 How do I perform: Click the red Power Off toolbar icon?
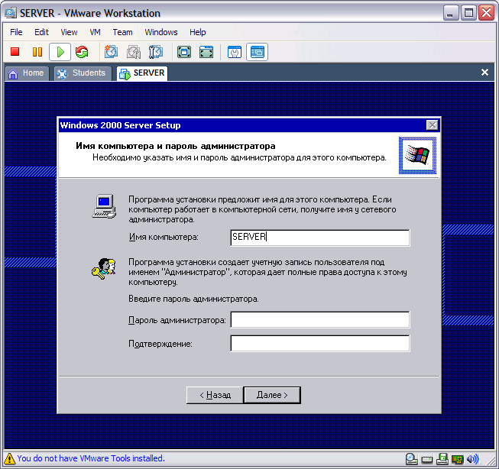(x=15, y=51)
